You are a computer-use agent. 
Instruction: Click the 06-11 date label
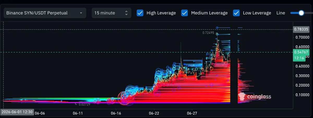coord(78,113)
